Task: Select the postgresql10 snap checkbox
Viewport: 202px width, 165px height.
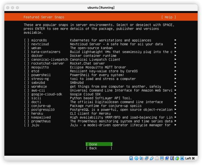Action: [27, 110]
